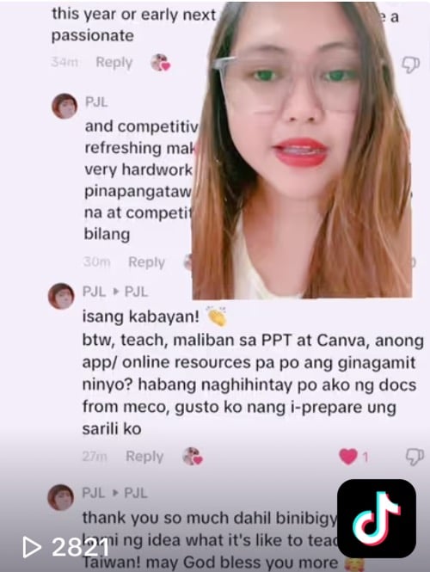The image size is (430, 572).
Task: Click Reply on the 30m comment
Action: pyautogui.click(x=146, y=262)
